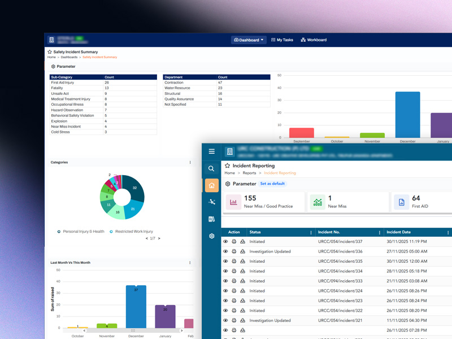
Task: Click the Set as default button
Action: click(x=272, y=184)
